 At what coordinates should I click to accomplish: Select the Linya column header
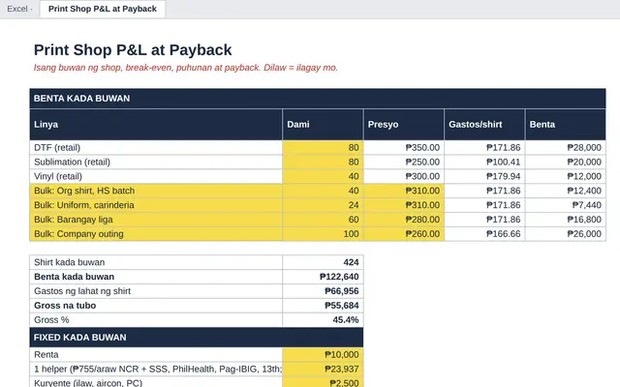coord(156,125)
